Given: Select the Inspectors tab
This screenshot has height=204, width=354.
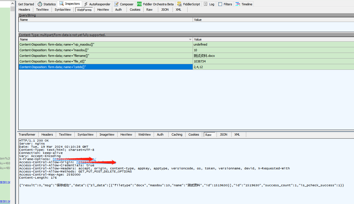Looking at the screenshot, I should (x=70, y=4).
